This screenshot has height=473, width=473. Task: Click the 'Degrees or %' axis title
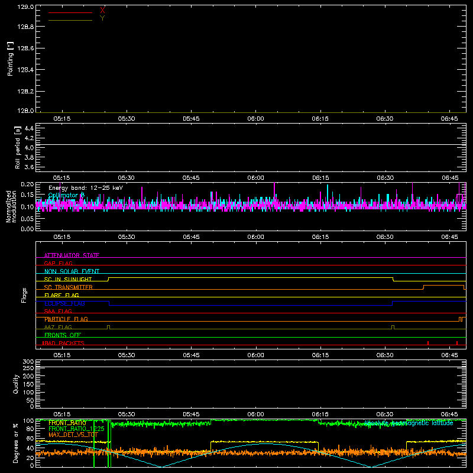tap(15, 443)
